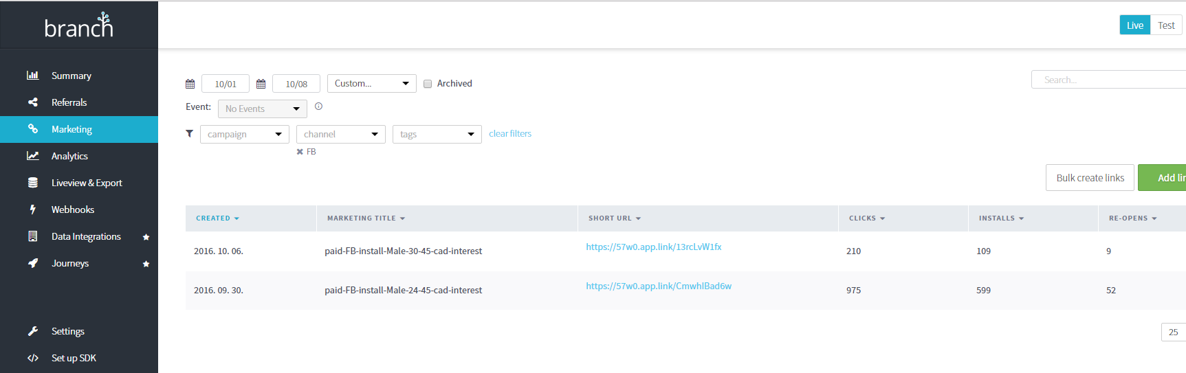Click the Event info icon
This screenshot has height=373, width=1186.
point(318,106)
